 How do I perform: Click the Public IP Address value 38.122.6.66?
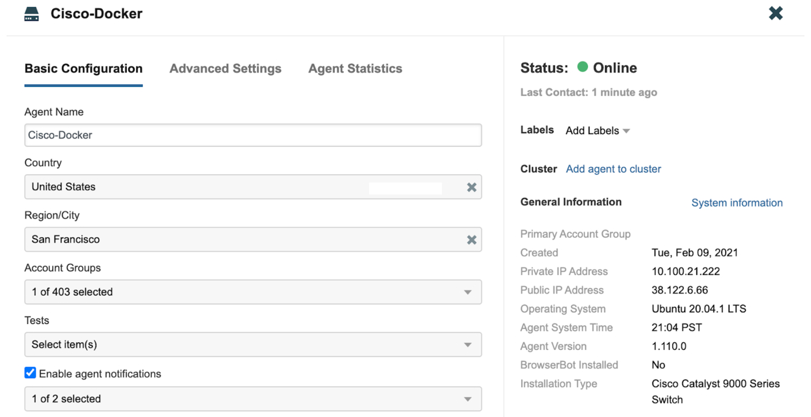coord(680,290)
